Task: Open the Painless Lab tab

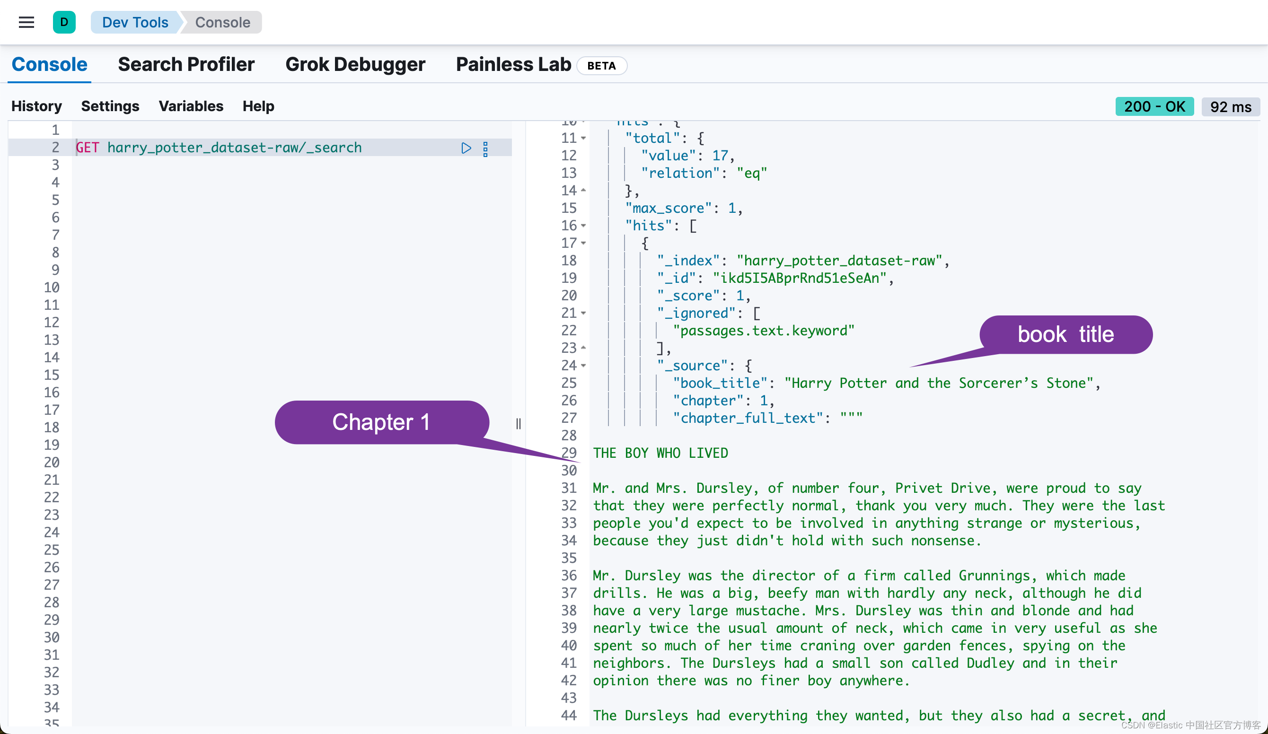Action: point(513,64)
